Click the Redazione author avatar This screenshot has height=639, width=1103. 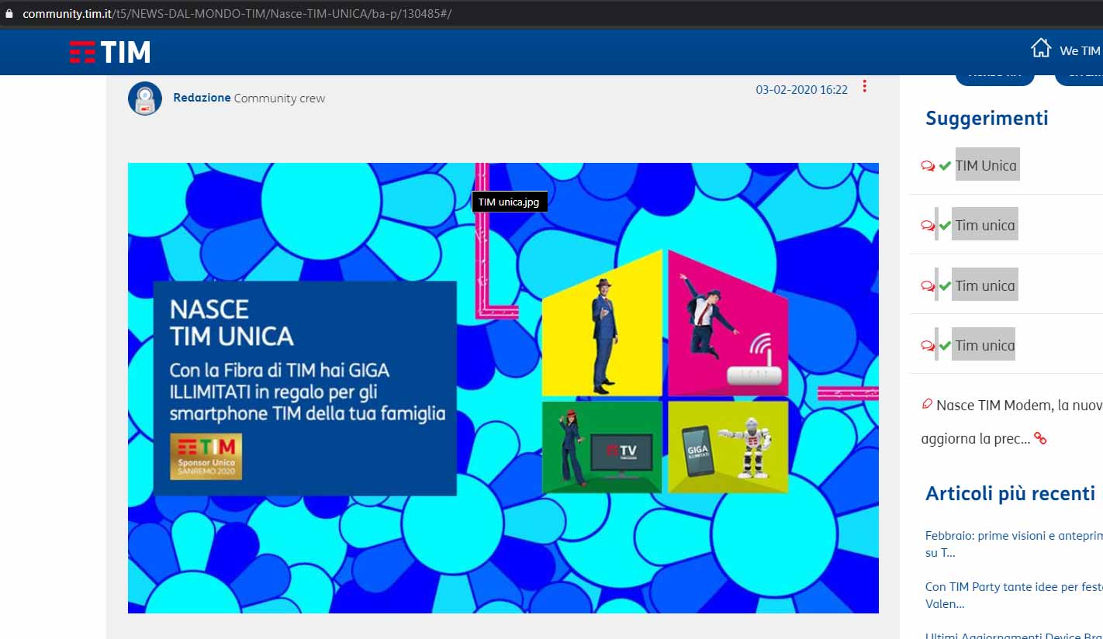145,98
